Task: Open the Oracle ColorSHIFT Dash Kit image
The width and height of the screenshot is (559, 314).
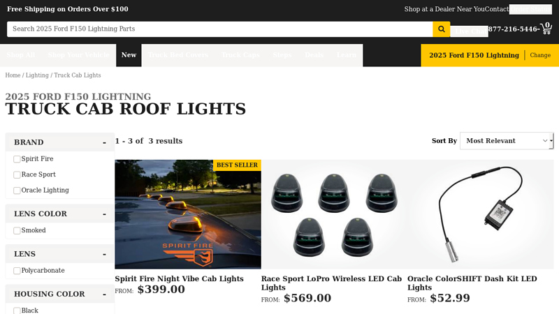Action: (x=481, y=214)
